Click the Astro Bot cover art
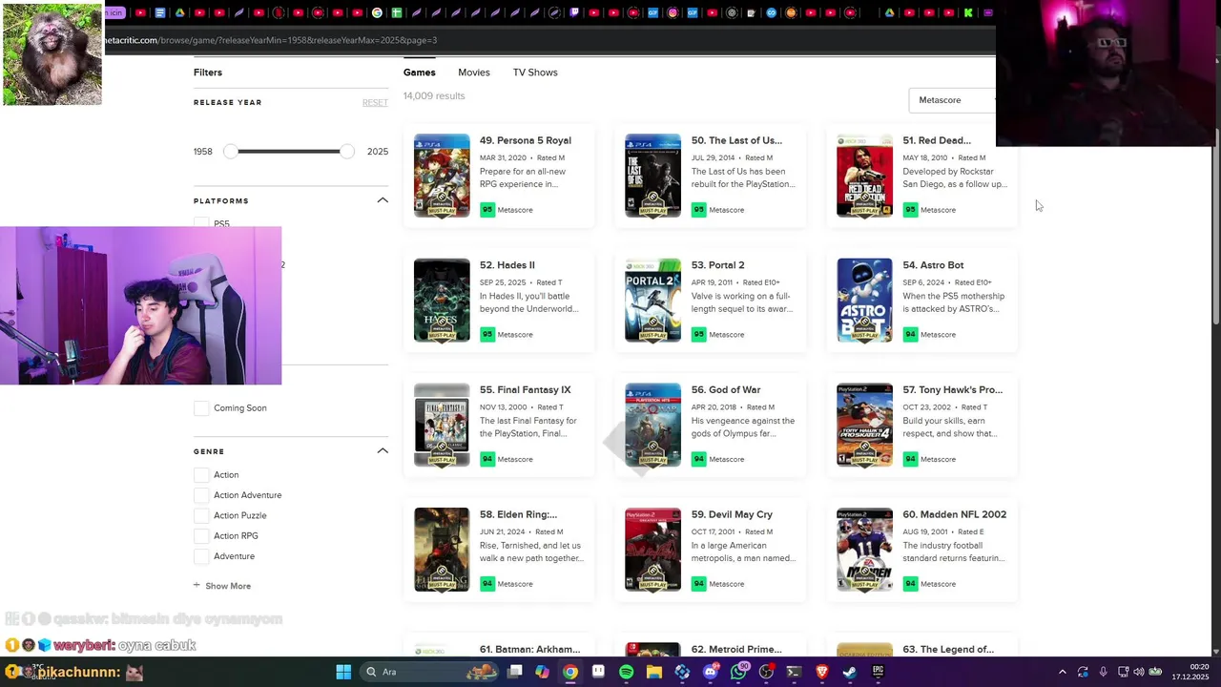 864,301
